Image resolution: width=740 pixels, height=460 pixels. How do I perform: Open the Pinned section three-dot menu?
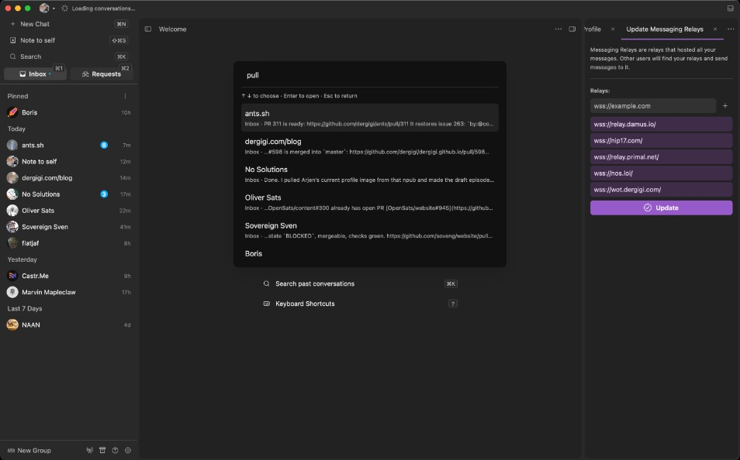pos(125,96)
